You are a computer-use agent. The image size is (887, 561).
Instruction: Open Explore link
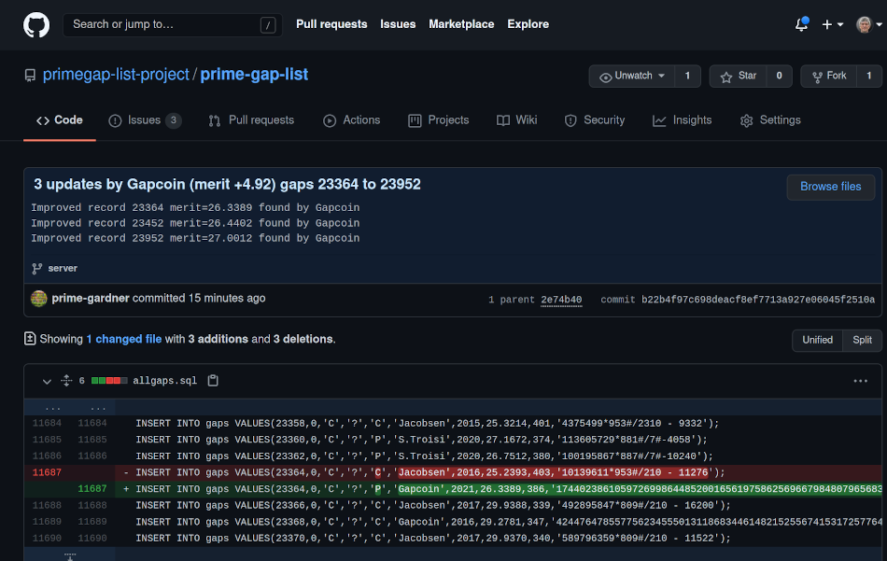[x=528, y=24]
